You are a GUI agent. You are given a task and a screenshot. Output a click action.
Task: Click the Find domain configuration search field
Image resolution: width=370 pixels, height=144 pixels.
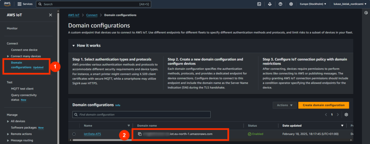(x=141, y=114)
